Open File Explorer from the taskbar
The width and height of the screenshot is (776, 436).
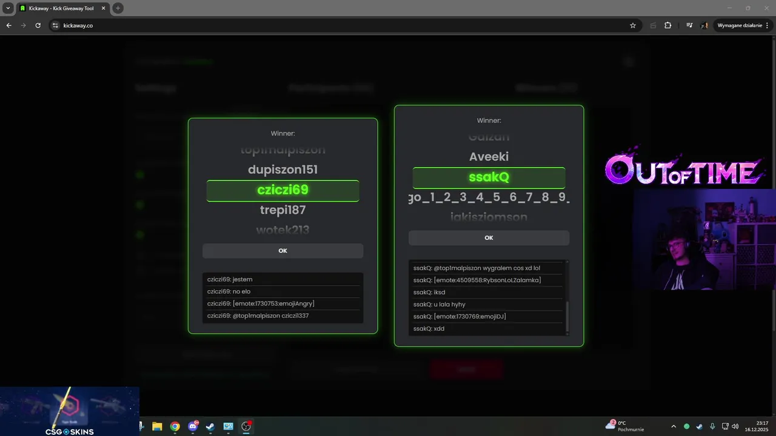[x=157, y=426]
